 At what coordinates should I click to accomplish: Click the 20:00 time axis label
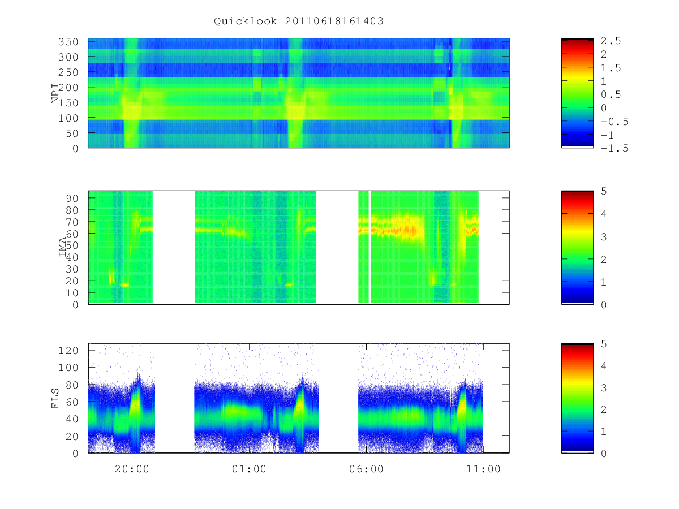tap(132, 469)
